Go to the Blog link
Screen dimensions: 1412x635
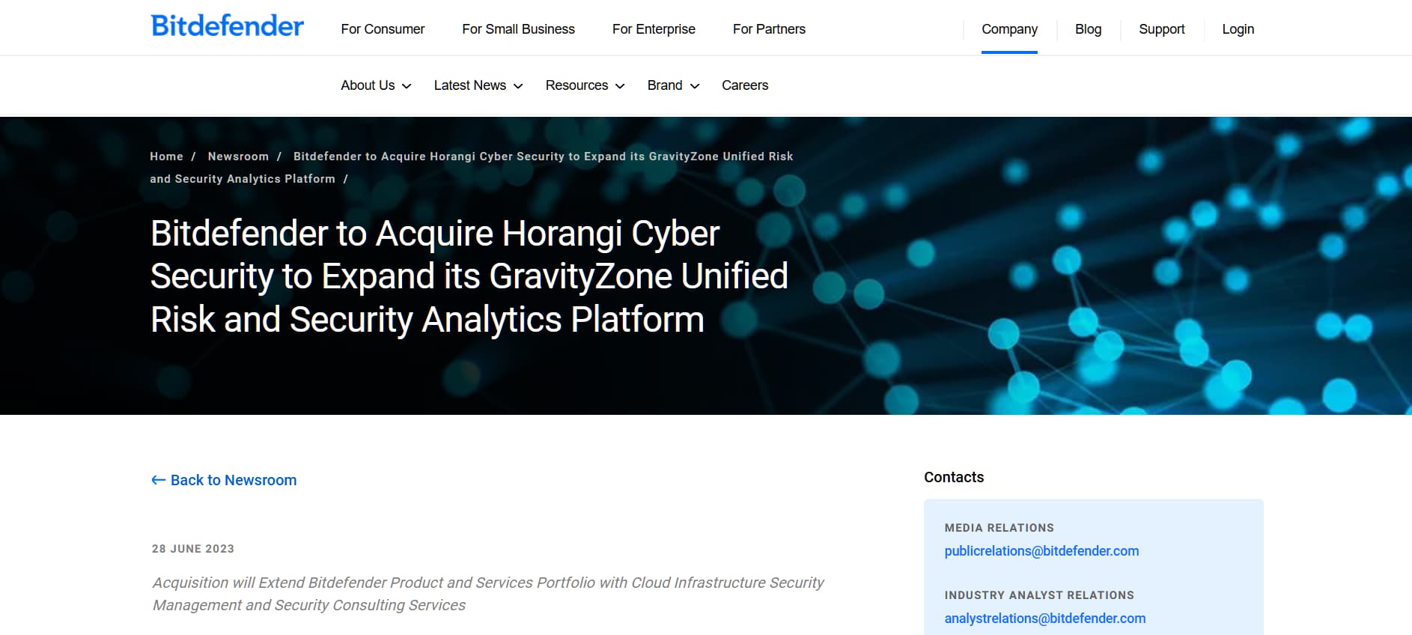[1088, 29]
